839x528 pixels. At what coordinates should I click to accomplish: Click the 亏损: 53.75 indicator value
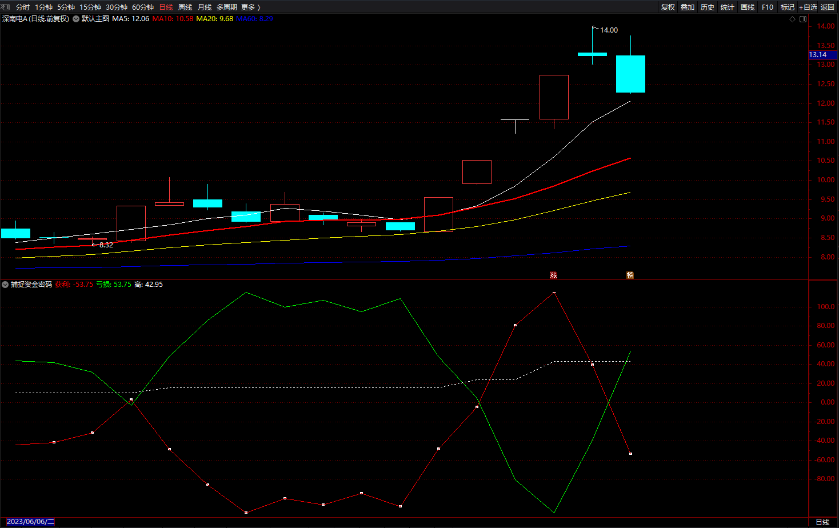point(114,285)
